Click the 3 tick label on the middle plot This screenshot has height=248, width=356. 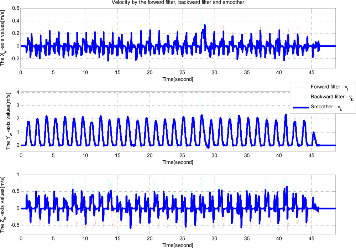click(18, 106)
